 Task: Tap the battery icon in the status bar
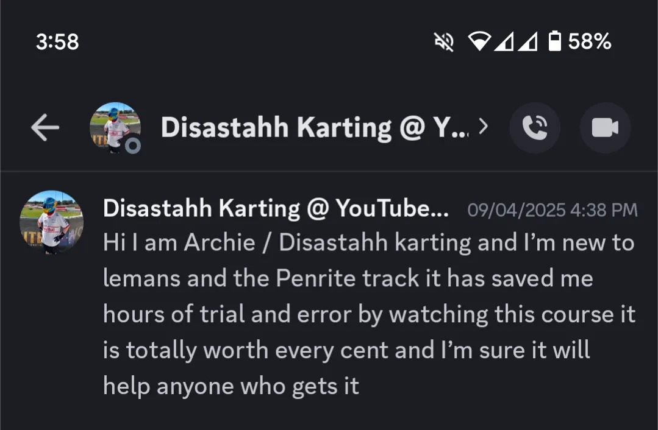pos(554,41)
